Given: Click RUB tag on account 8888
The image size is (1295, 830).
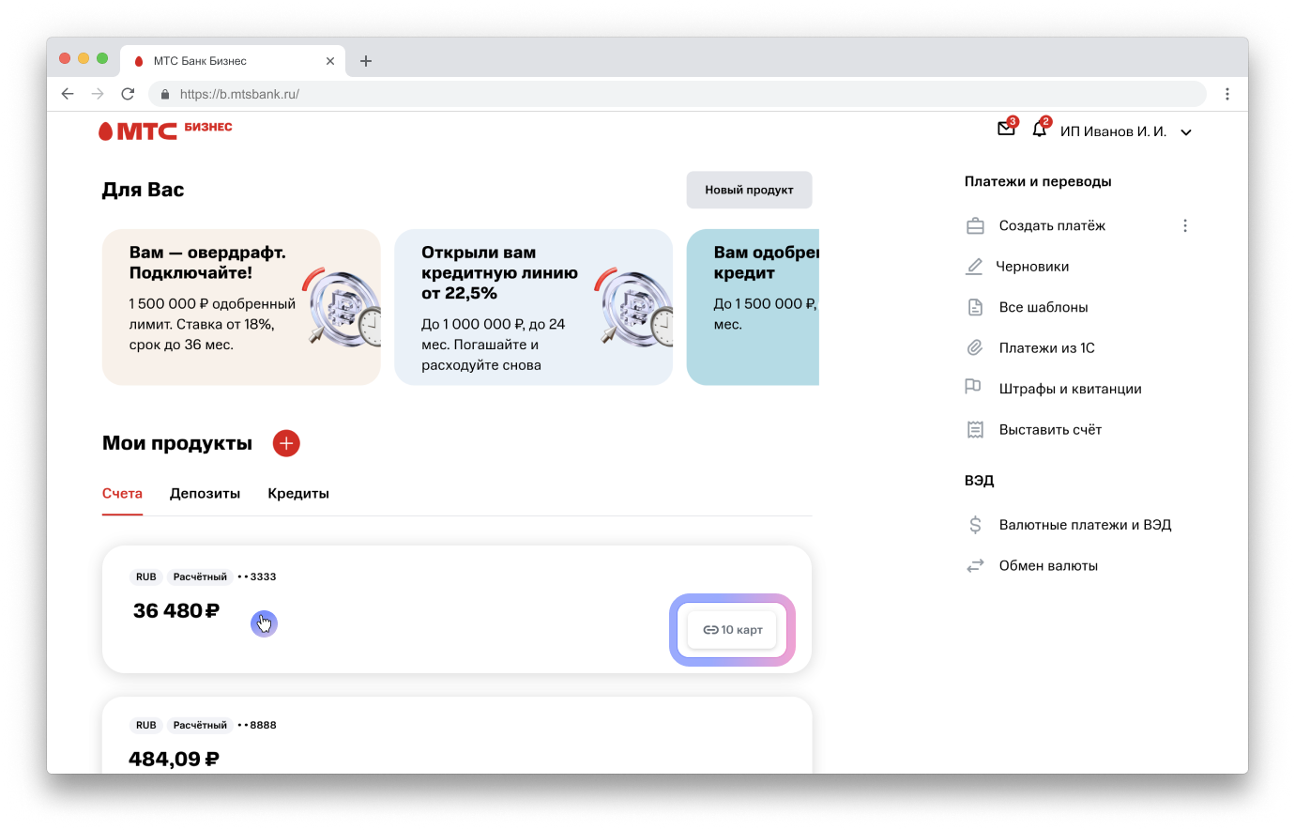Looking at the screenshot, I should point(146,725).
